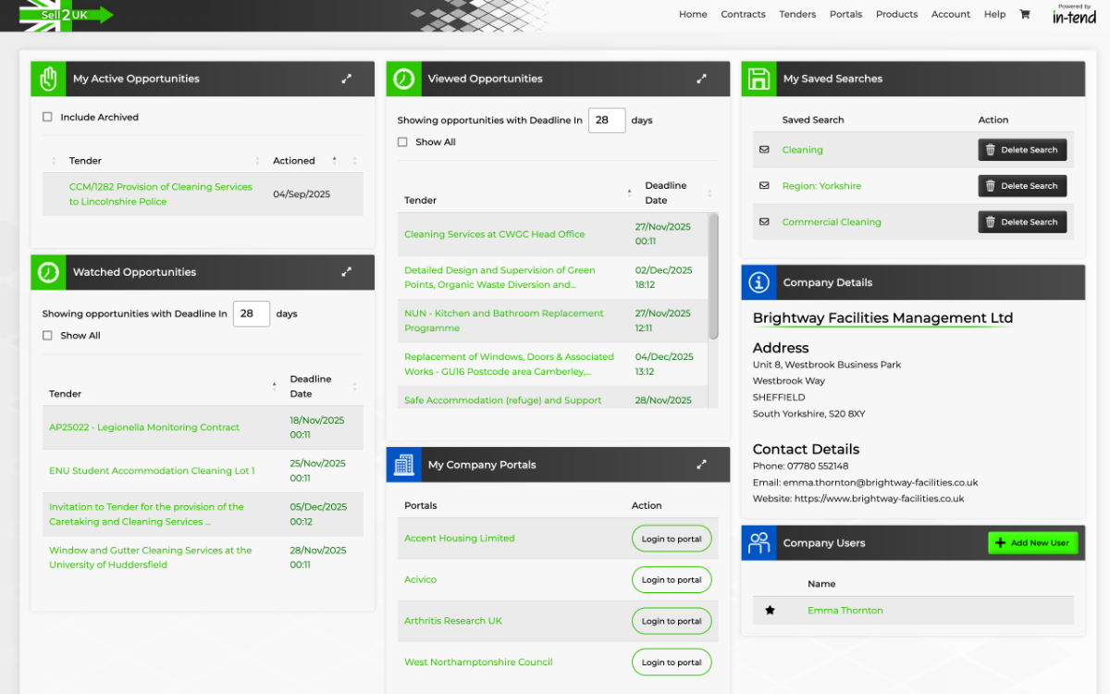Screen dimensions: 1110x694
Task: Expand the Viewed Opportunities panel
Action: 701,79
